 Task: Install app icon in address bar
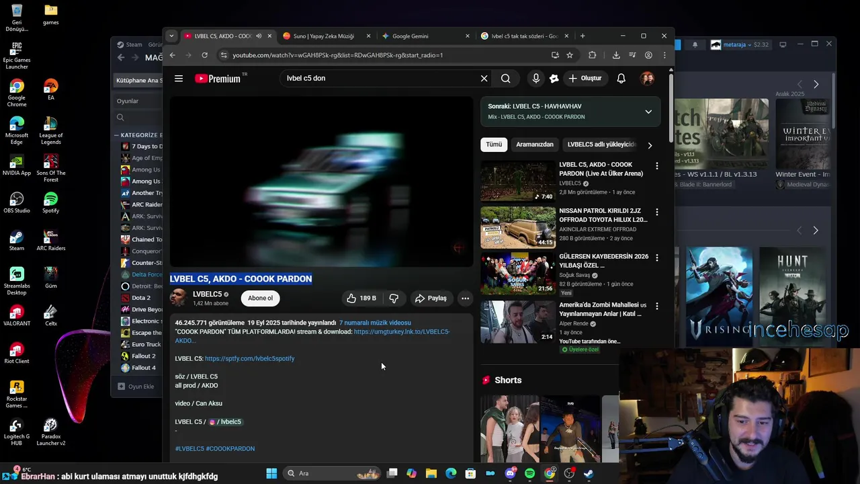point(555,55)
